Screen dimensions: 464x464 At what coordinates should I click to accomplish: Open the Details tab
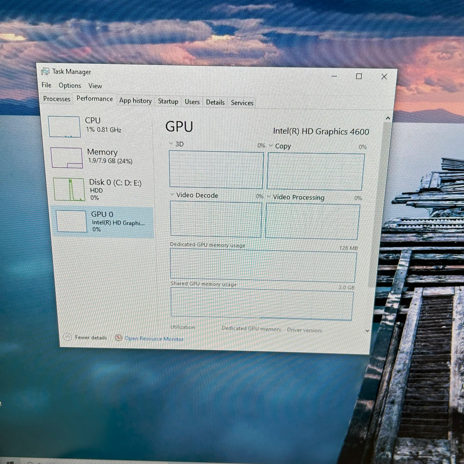215,102
